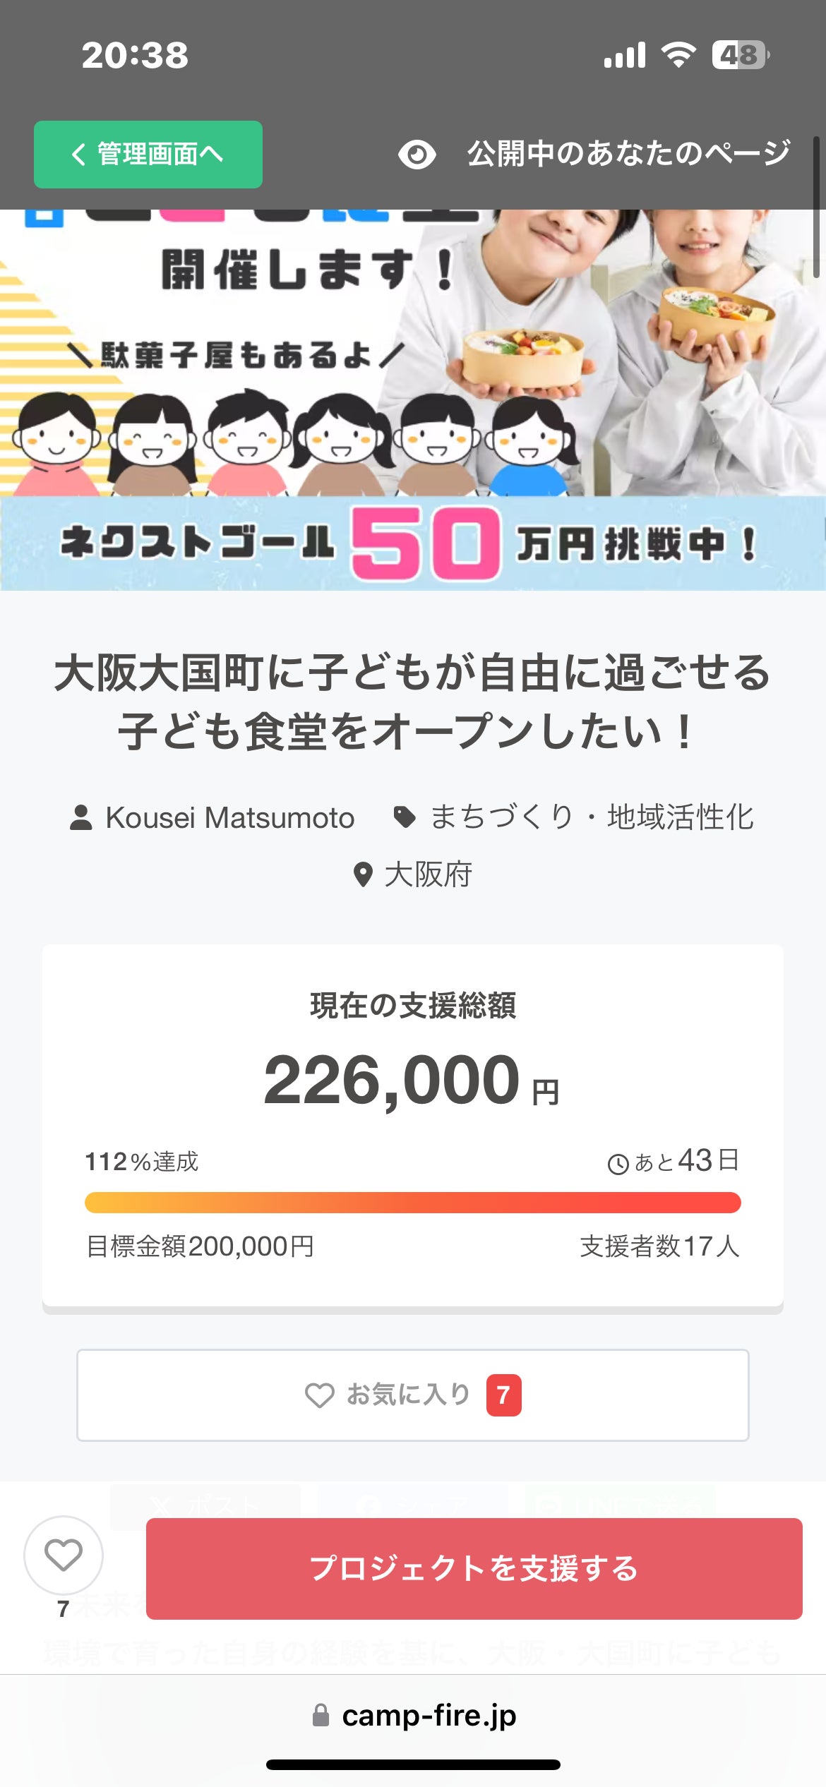Tap the clock icon near あと43日
The width and height of the screenshot is (826, 1787).
618,1164
